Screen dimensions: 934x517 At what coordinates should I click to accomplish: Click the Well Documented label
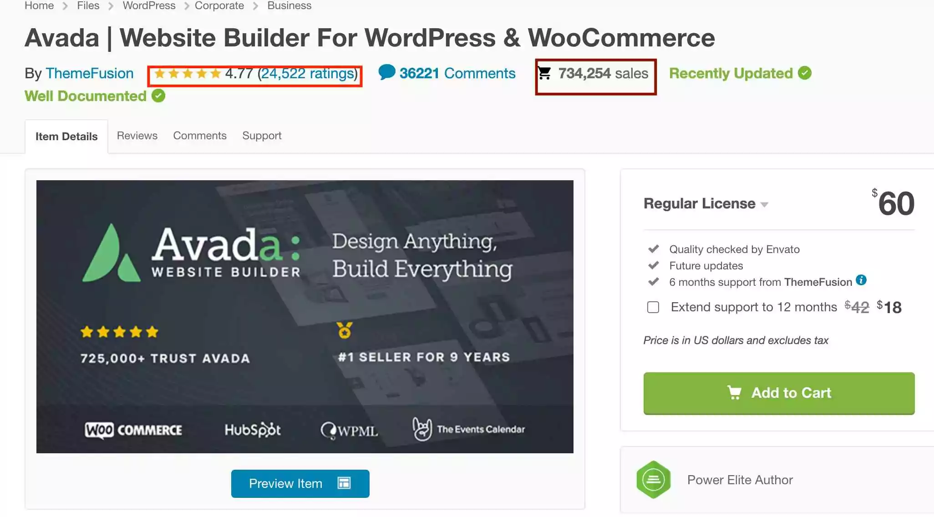(x=86, y=96)
